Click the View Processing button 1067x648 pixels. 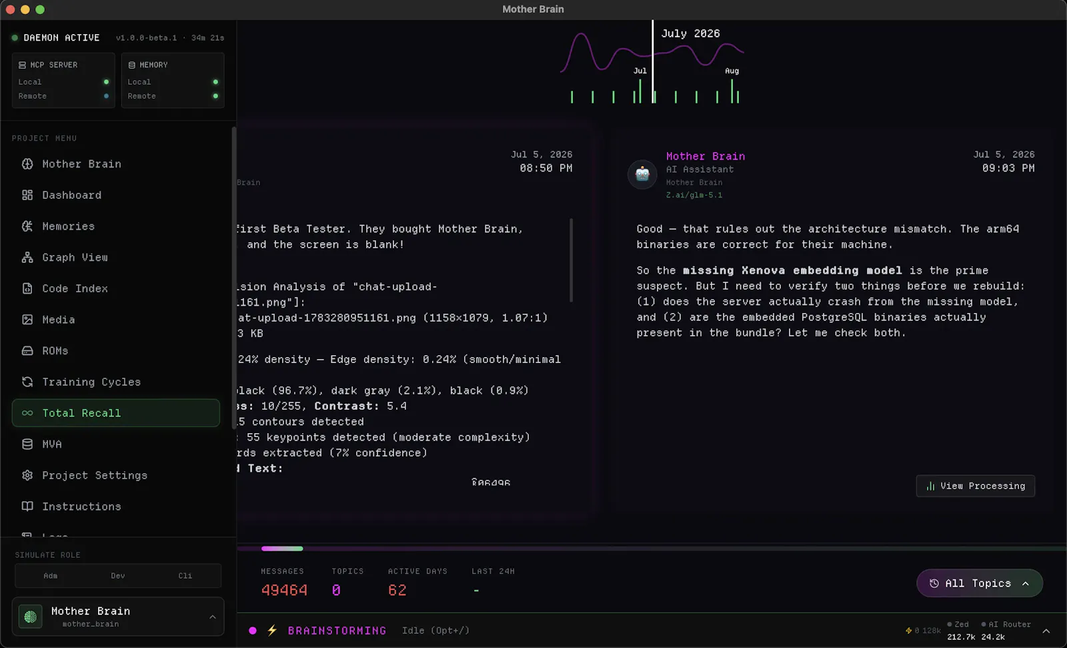point(976,486)
